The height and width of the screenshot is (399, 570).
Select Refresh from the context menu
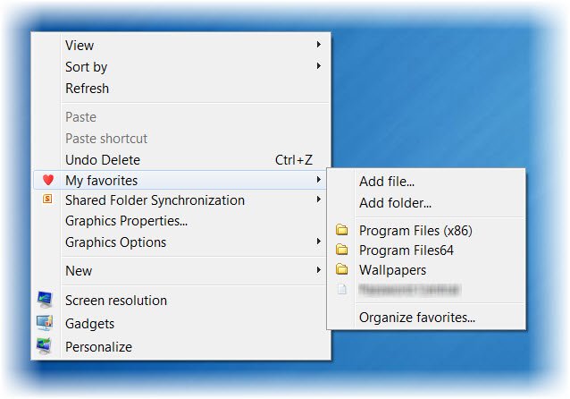click(87, 89)
